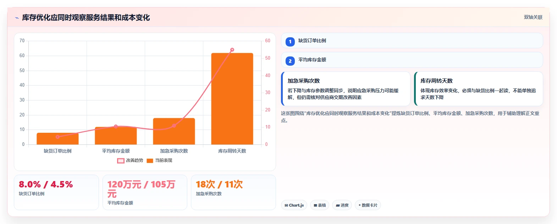This screenshot has width=557, height=224.
Task: Open the 库存周转天数 info card
Action: pyautogui.click(x=478, y=89)
